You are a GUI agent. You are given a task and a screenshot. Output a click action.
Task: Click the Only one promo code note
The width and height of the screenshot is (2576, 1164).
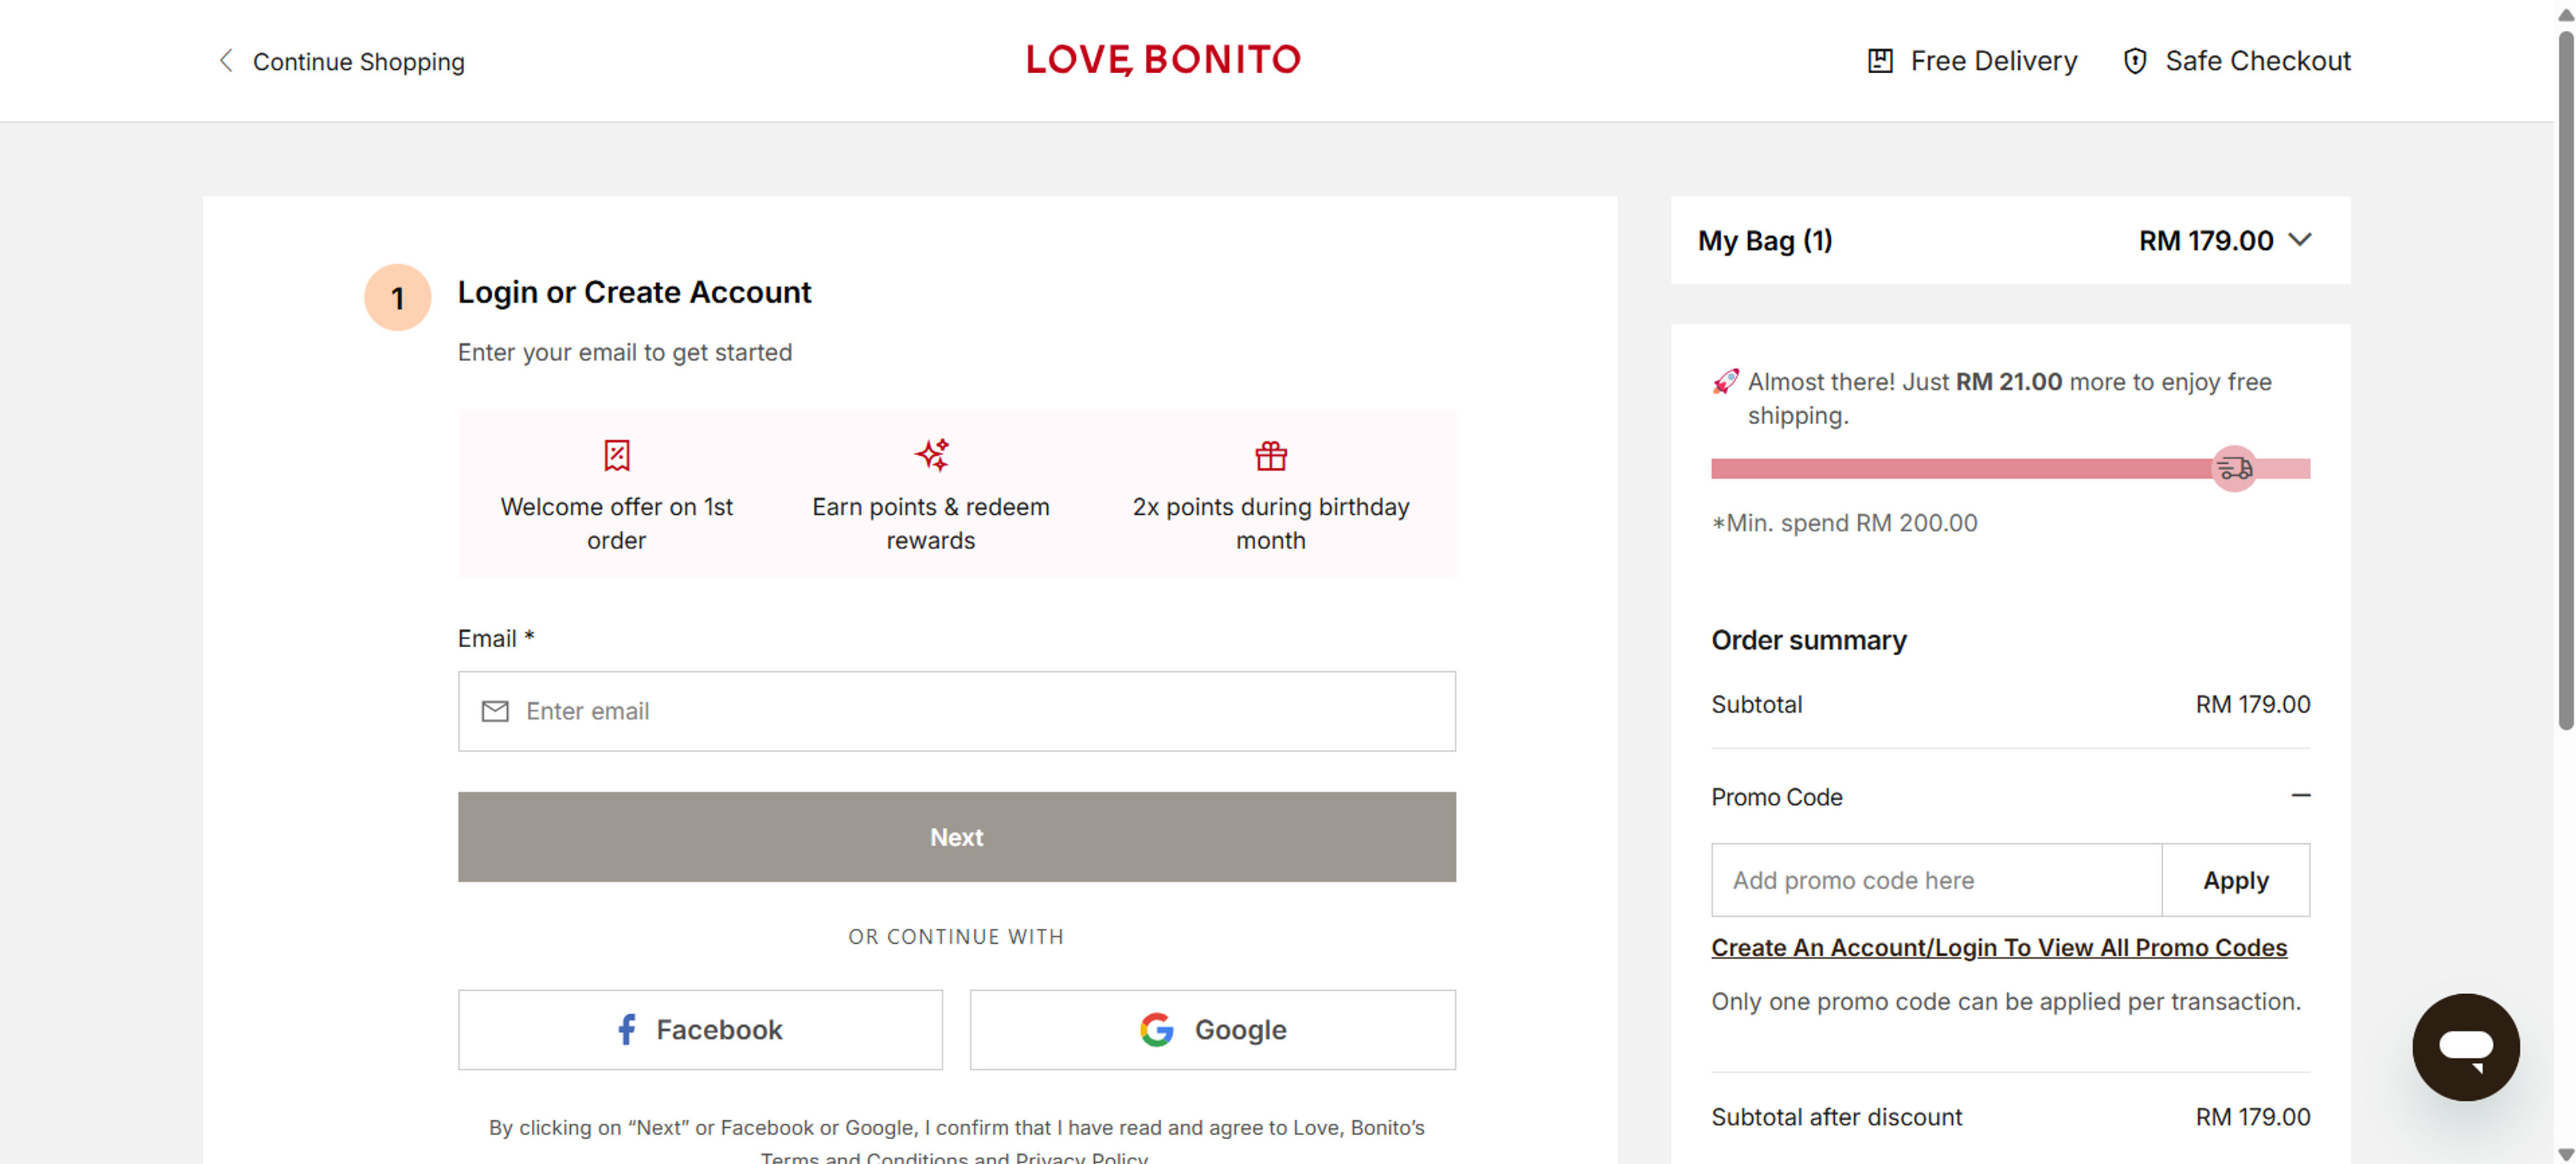(2005, 1002)
